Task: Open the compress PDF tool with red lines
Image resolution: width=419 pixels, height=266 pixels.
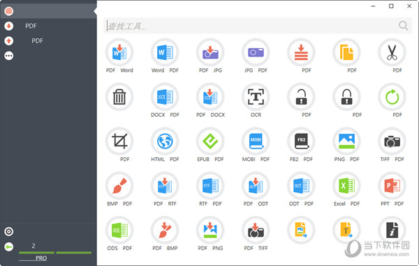Action: click(301, 52)
